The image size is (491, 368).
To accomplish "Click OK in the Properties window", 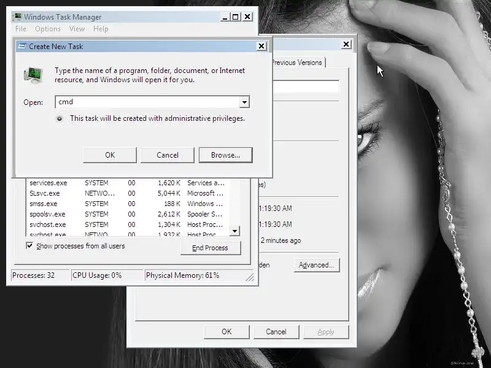I will pyautogui.click(x=226, y=332).
